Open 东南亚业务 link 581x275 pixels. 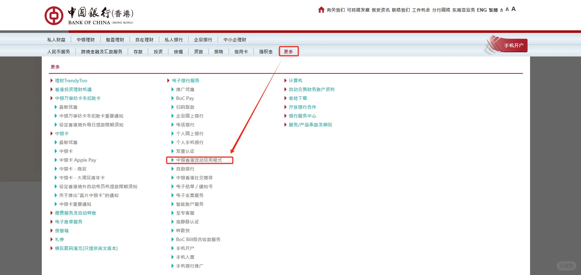[464, 10]
